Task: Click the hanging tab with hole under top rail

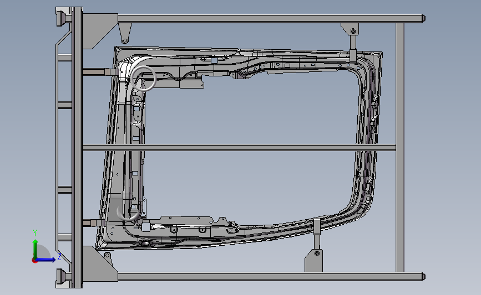Action: pos(125,34)
